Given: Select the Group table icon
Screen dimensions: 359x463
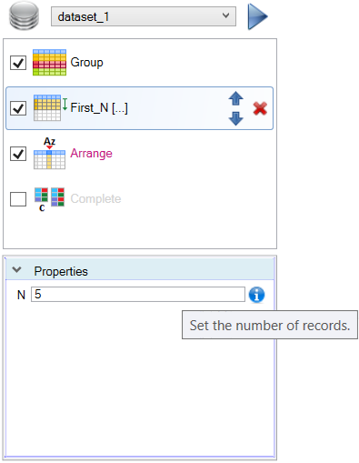Looking at the screenshot, I should click(49, 63).
